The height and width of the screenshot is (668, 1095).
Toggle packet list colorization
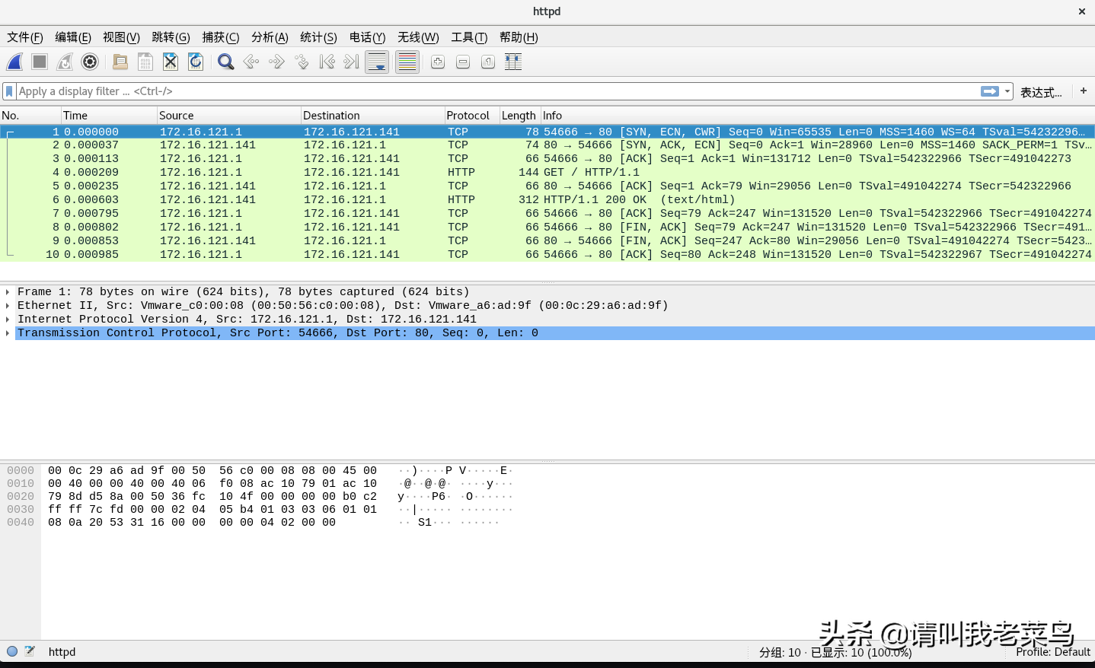(x=407, y=62)
